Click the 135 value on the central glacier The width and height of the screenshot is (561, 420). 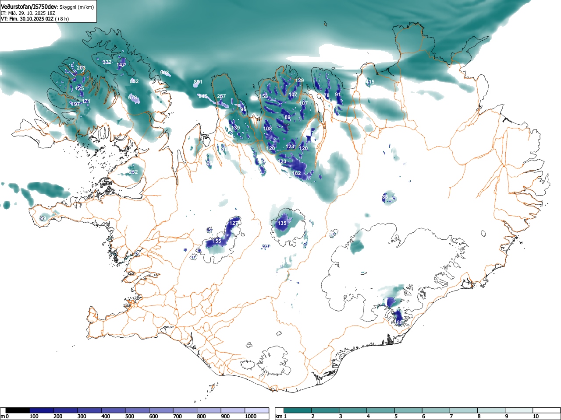click(282, 223)
